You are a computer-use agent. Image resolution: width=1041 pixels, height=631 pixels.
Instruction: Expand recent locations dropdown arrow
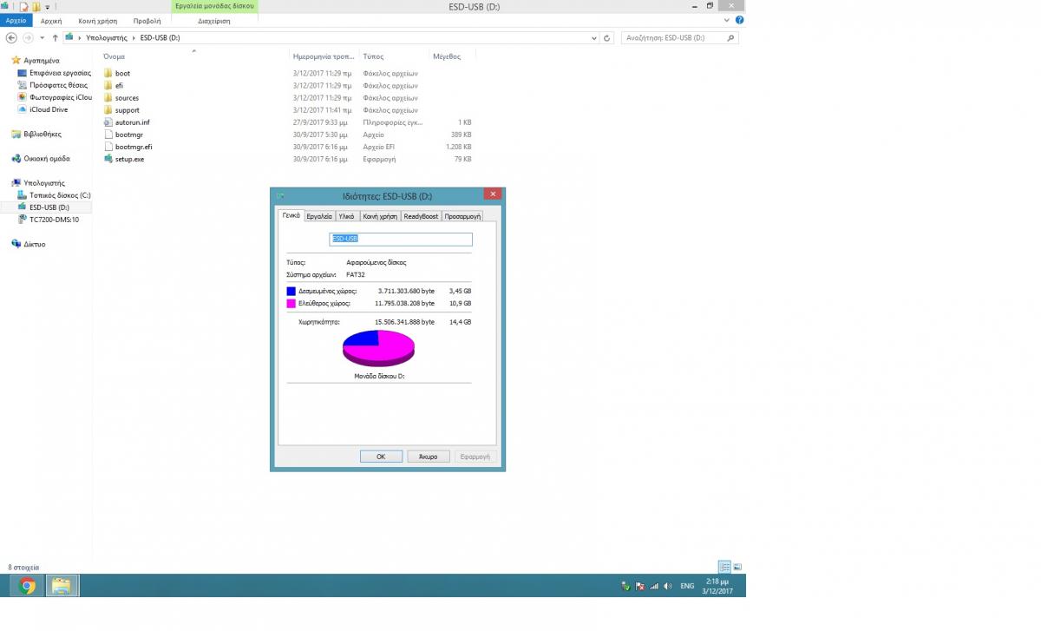[x=42, y=38]
